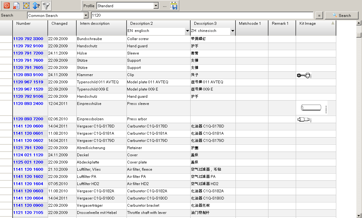The image size is (362, 218).
Task: Click the red power icon in toolbar
Action: [x=7, y=6]
